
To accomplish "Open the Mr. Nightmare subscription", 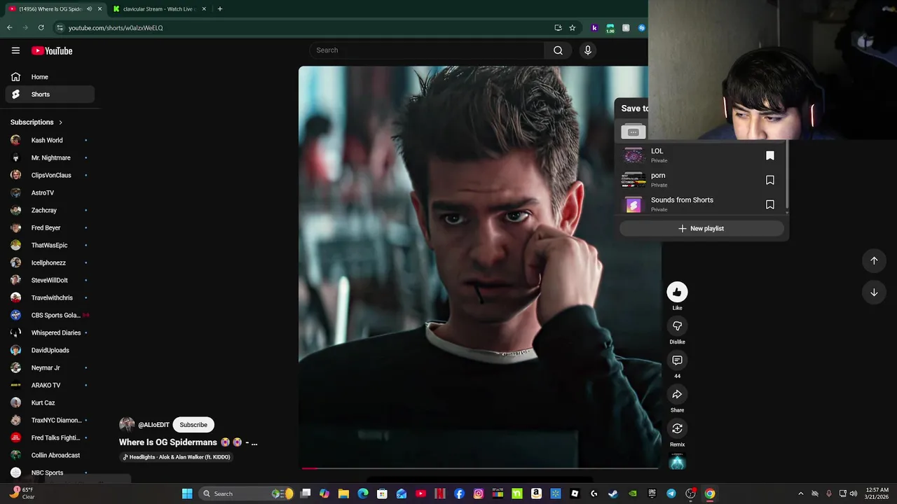I will (x=49, y=157).
